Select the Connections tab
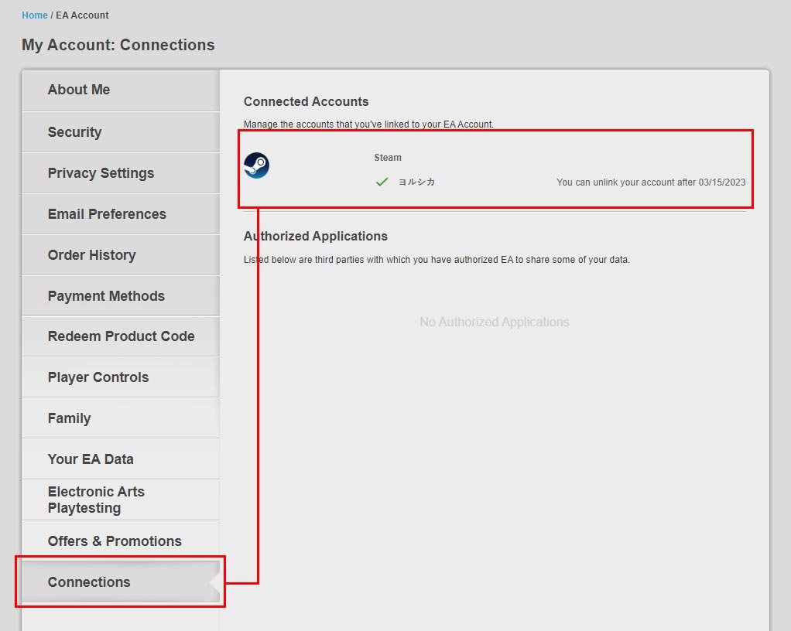The width and height of the screenshot is (791, 631). tap(121, 582)
